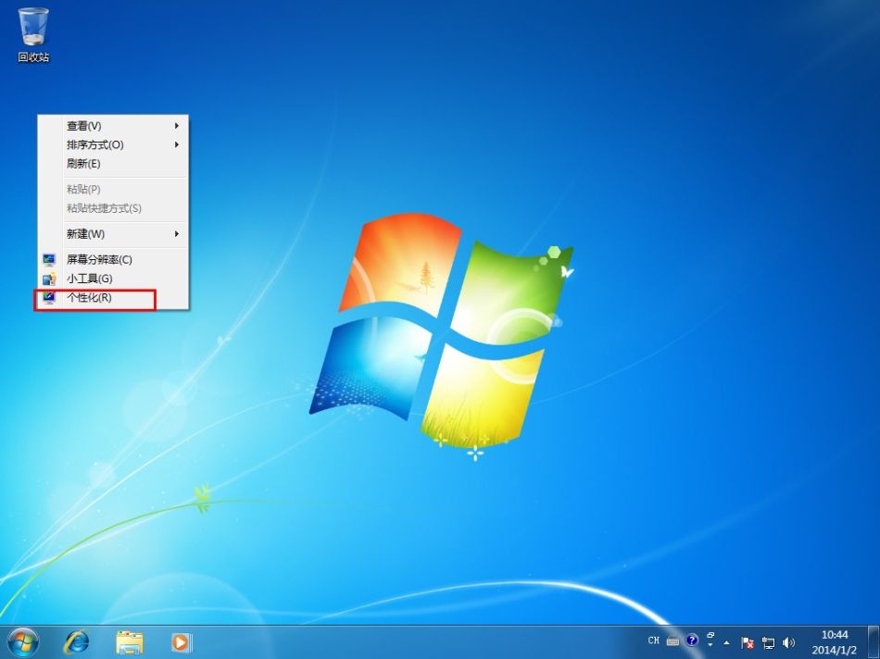The width and height of the screenshot is (880, 659).
Task: Open Windows Explorer folder icon on taskbar
Action: 130,642
